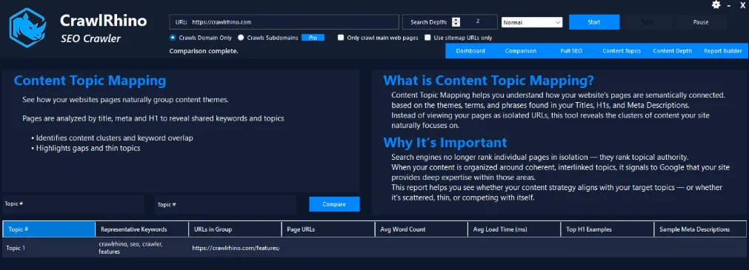Click the CrawlRhino rhino logo
The width and height of the screenshot is (749, 270).
point(27,28)
